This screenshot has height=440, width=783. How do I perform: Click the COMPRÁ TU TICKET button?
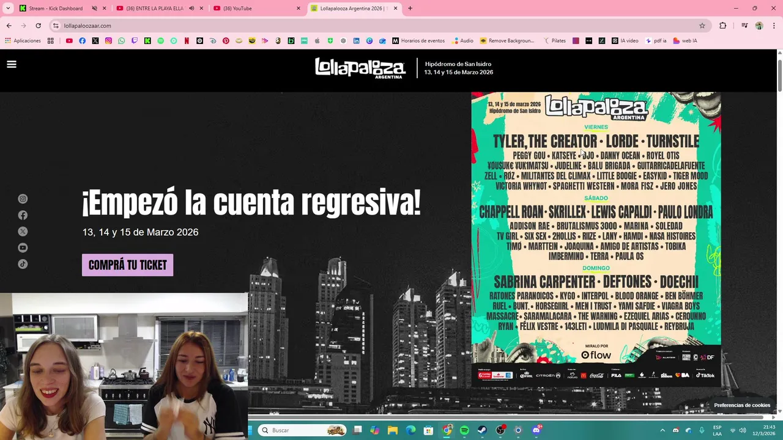pos(128,265)
